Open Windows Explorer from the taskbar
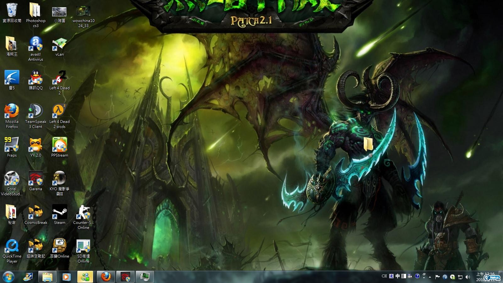This screenshot has height=283, width=503. click(x=47, y=277)
